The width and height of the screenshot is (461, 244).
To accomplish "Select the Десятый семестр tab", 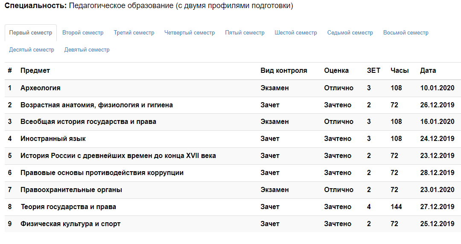I will (32, 49).
